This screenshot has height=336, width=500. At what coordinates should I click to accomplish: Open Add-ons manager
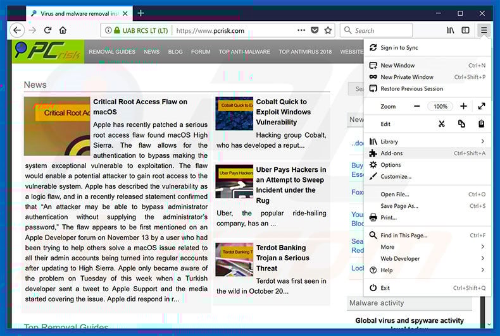point(427,153)
